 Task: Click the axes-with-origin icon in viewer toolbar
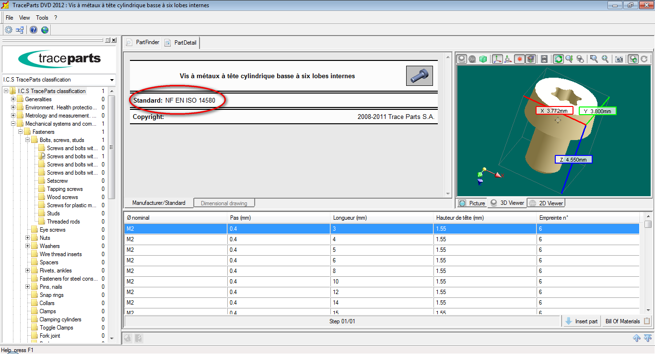coord(508,59)
